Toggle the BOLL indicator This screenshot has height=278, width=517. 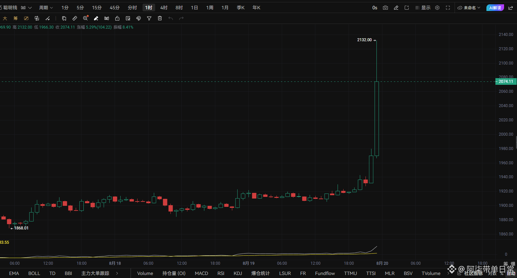click(34, 273)
